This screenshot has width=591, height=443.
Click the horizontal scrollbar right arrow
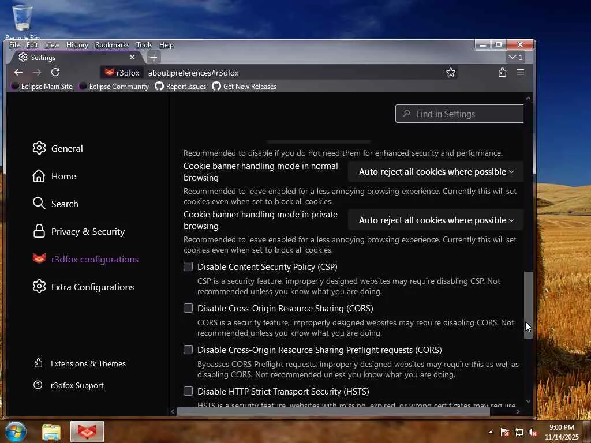518,411
